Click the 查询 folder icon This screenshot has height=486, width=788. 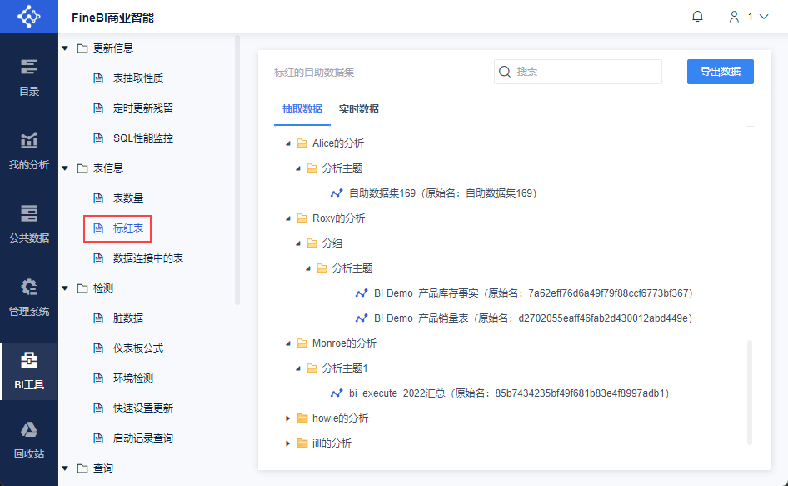(x=82, y=468)
